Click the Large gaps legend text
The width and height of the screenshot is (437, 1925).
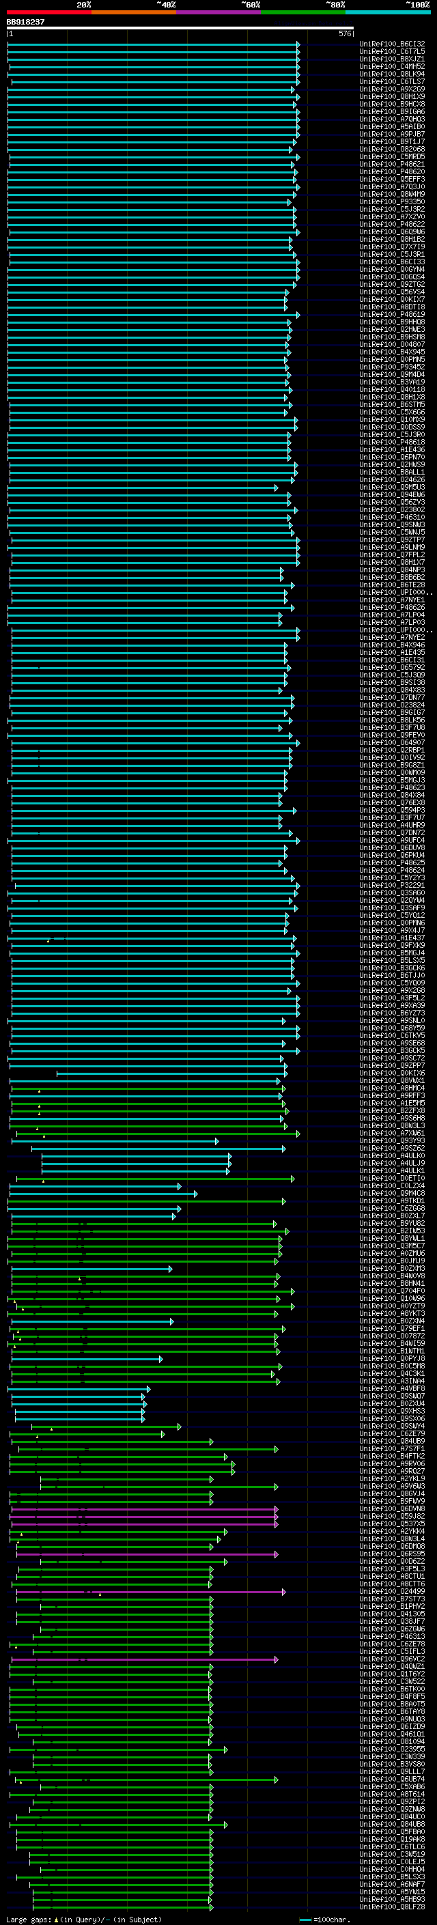coord(84,1920)
